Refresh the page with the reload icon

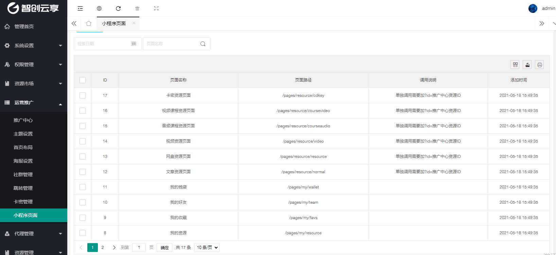pos(118,8)
